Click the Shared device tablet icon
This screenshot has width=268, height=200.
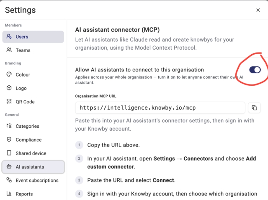click(x=9, y=153)
